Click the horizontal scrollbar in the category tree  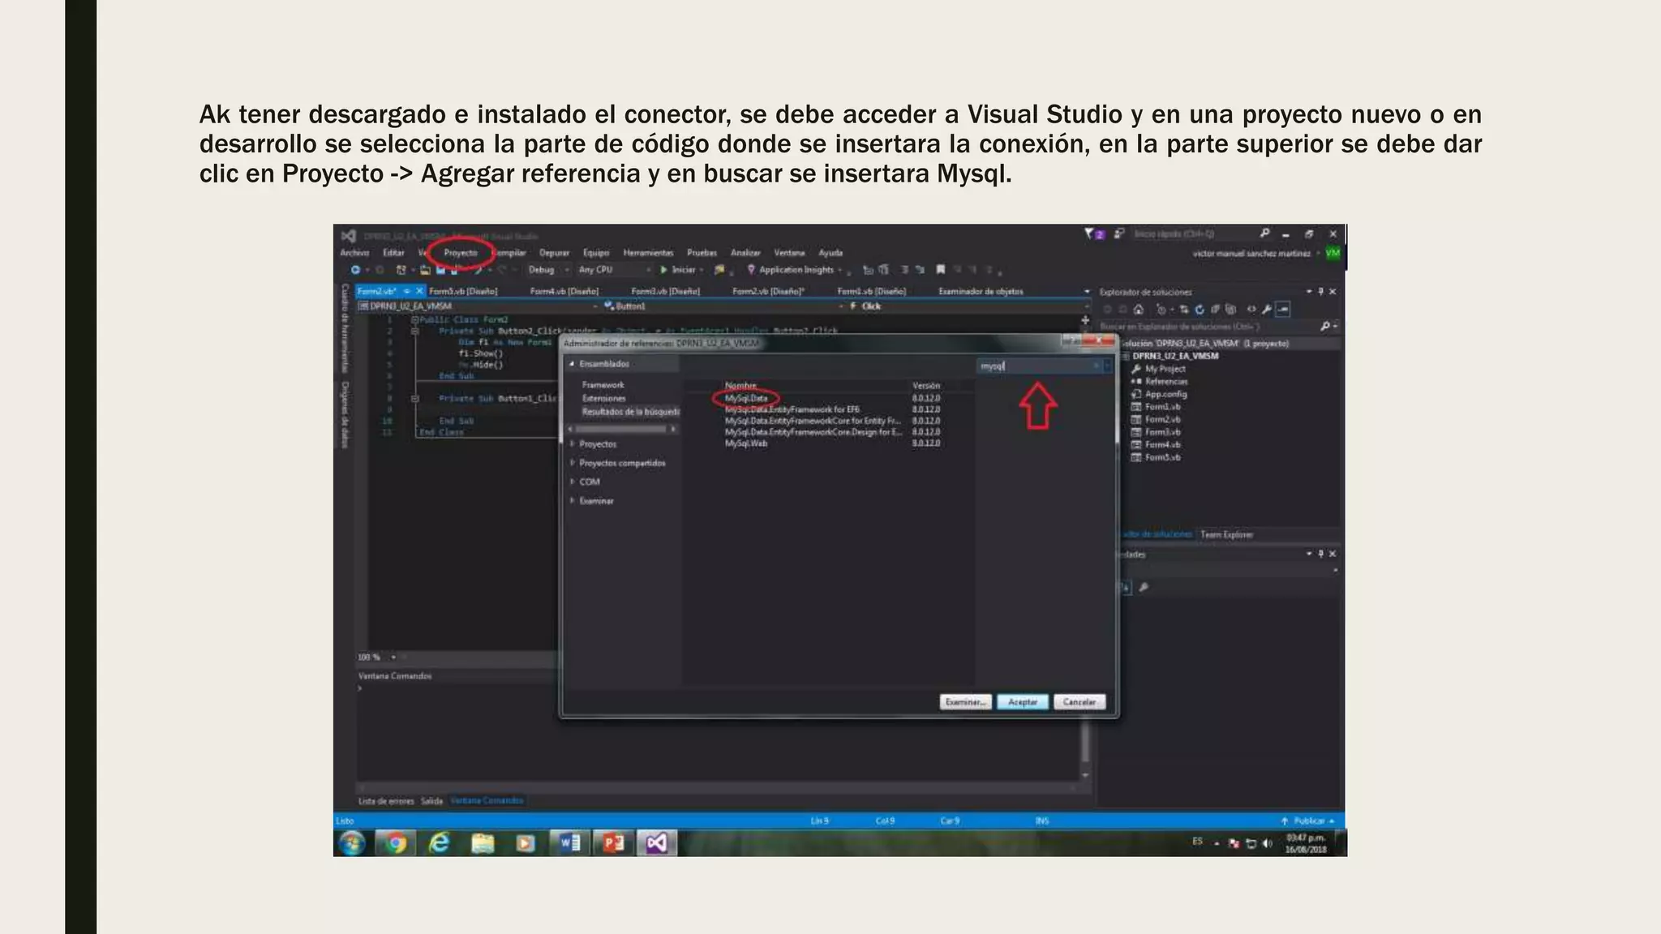[x=621, y=429]
